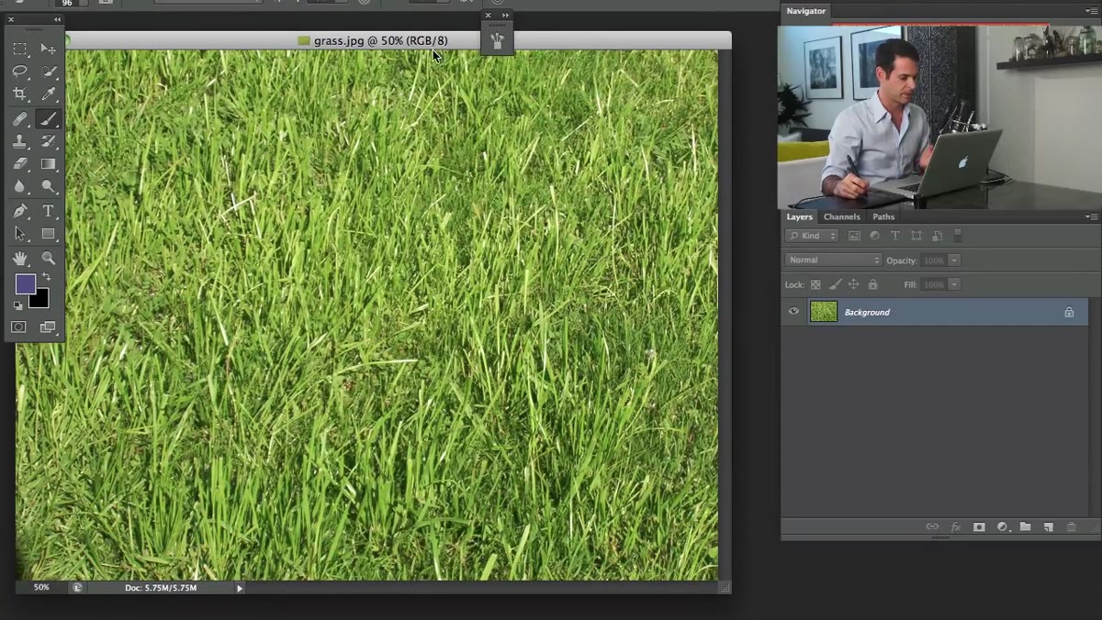The image size is (1102, 620).
Task: Select the Eyedropper tool
Action: point(48,94)
